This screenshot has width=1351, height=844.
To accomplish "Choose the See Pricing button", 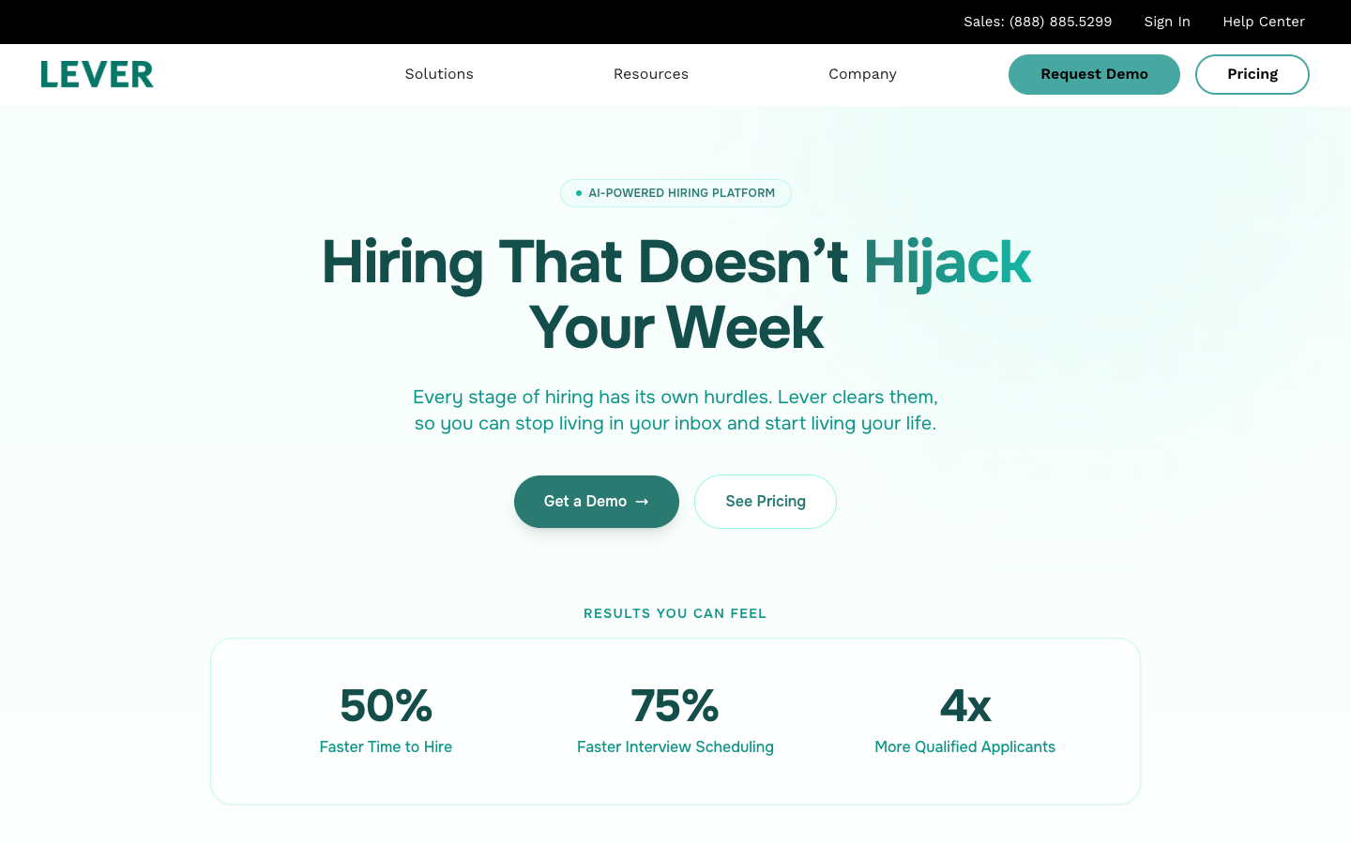I will click(x=765, y=502).
